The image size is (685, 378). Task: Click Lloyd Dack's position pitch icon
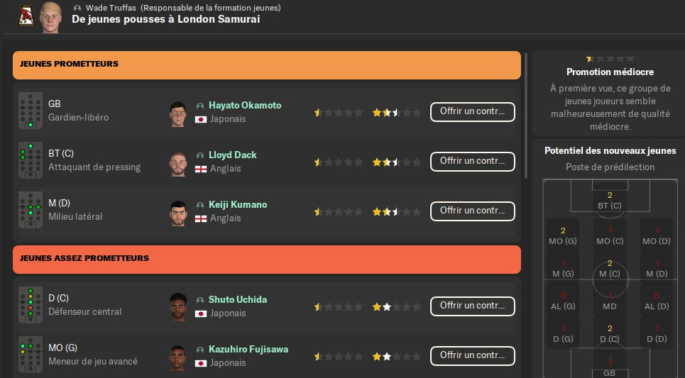pyautogui.click(x=31, y=161)
